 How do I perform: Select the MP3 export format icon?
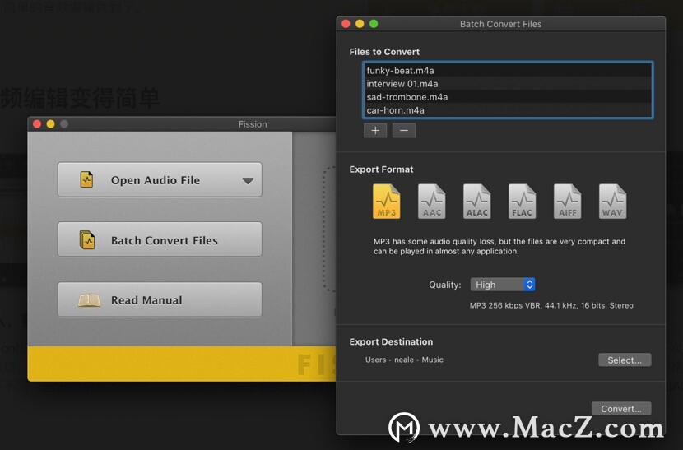point(387,201)
